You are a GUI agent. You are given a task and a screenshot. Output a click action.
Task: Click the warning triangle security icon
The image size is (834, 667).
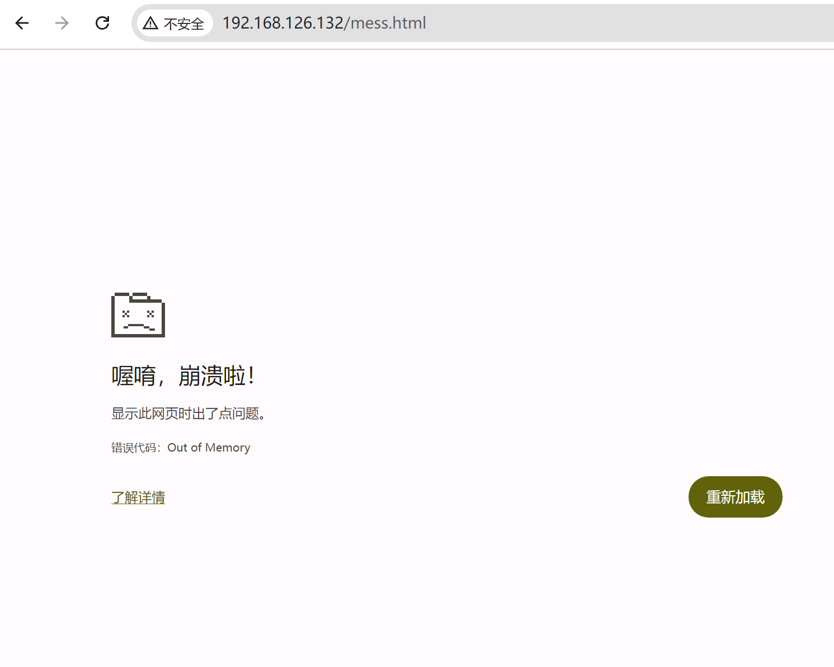(150, 23)
